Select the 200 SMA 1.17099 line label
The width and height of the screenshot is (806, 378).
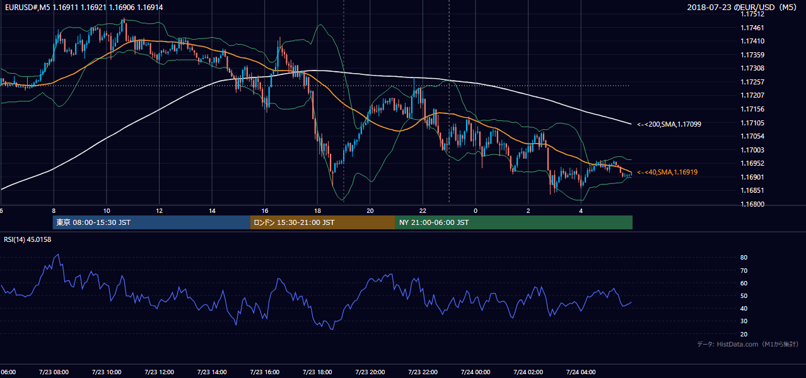pyautogui.click(x=669, y=124)
